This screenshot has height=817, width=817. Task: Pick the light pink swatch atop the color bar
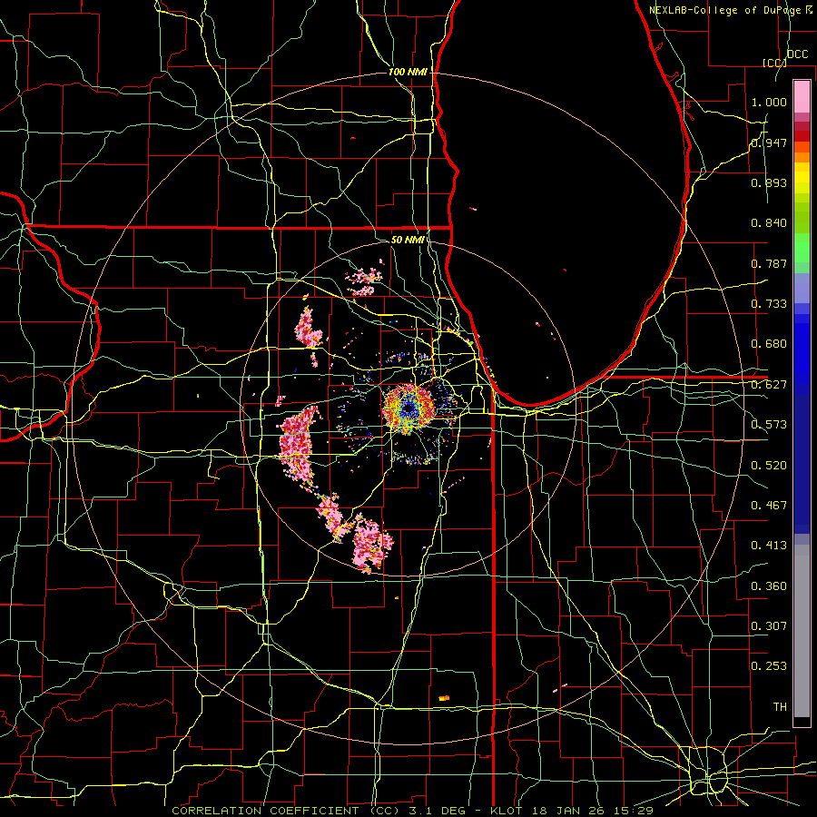[x=802, y=96]
